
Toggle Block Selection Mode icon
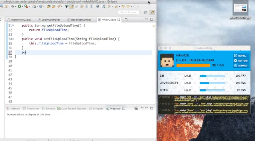click(87, 6)
